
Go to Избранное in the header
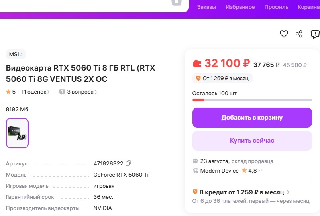pyautogui.click(x=240, y=7)
